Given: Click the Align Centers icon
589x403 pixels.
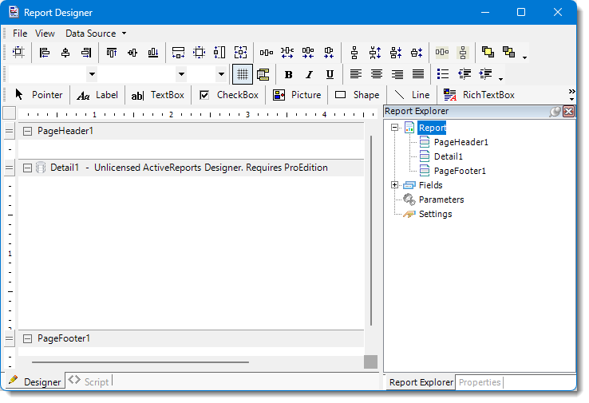Looking at the screenshot, I should click(65, 53).
